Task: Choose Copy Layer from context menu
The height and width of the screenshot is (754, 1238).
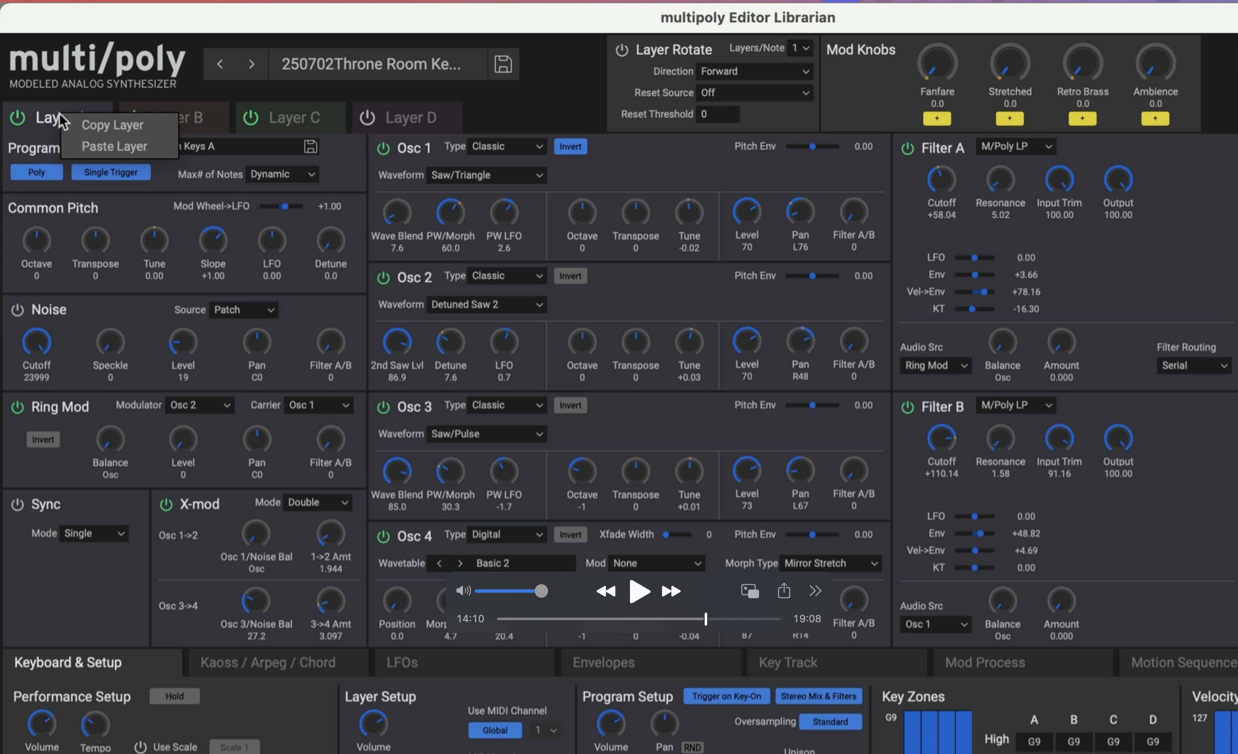Action: (112, 125)
